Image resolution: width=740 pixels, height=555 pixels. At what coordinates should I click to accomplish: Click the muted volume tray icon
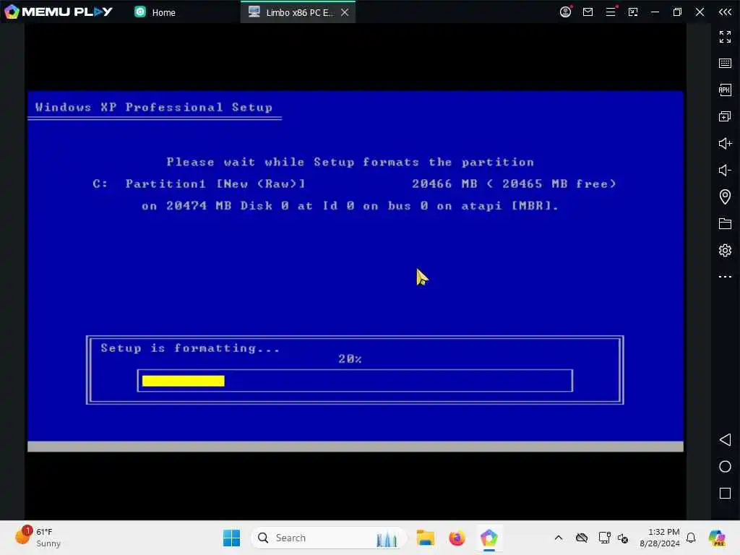click(623, 538)
